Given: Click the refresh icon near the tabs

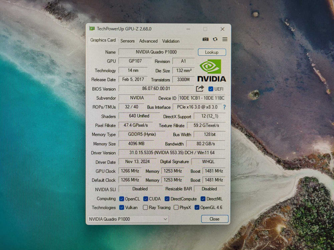Looking at the screenshot, I should tap(215, 39).
